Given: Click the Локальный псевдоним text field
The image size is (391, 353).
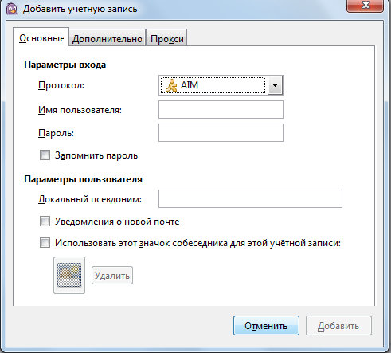Looking at the screenshot, I should click(x=250, y=198).
